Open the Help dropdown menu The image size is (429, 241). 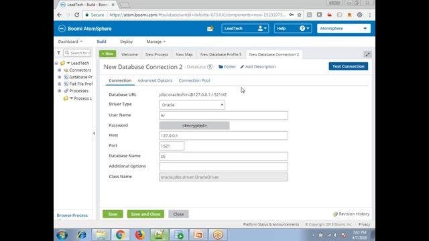coord(293,28)
